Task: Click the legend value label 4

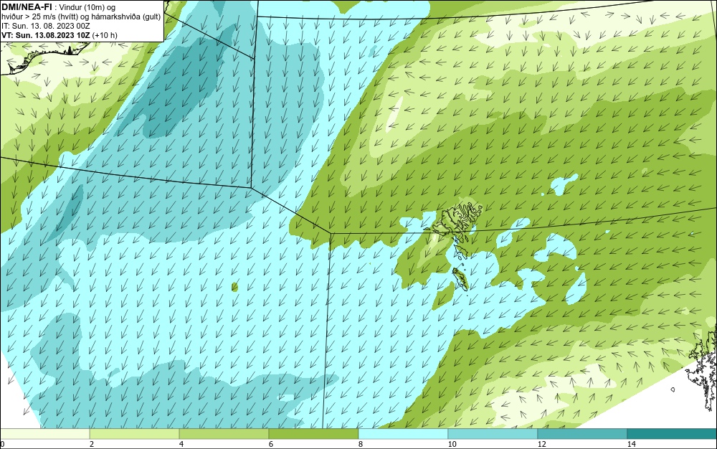Action: [181, 444]
